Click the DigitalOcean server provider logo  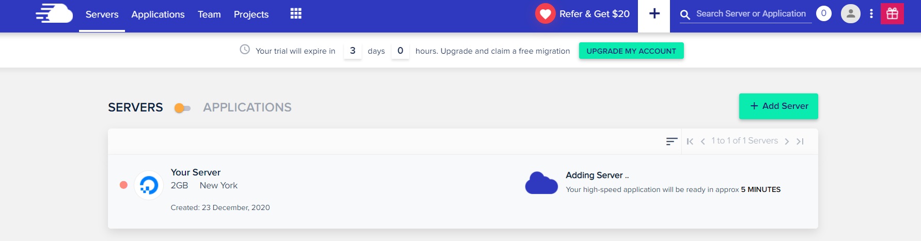tap(149, 185)
